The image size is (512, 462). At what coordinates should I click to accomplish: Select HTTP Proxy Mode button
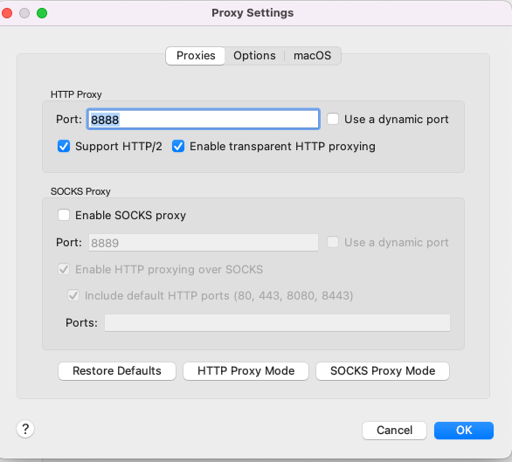coord(246,371)
